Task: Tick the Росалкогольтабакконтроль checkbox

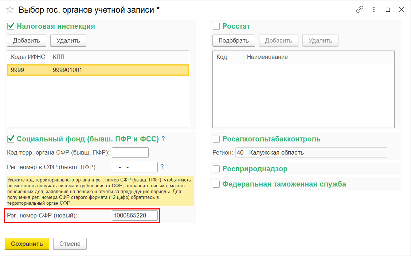Action: click(x=216, y=139)
